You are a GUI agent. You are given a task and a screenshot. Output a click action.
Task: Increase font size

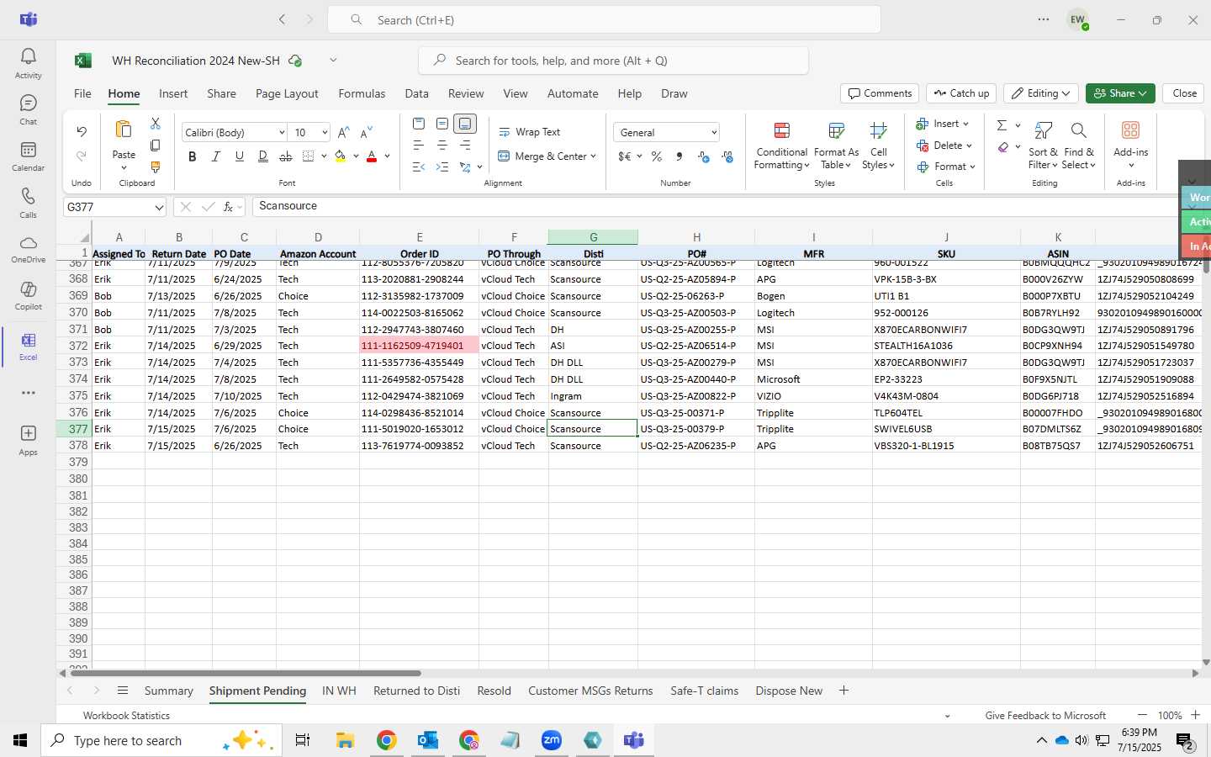(343, 133)
